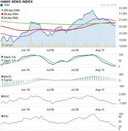Click the MACD label text
The height and width of the screenshot is (131, 128).
(x=7, y=77)
